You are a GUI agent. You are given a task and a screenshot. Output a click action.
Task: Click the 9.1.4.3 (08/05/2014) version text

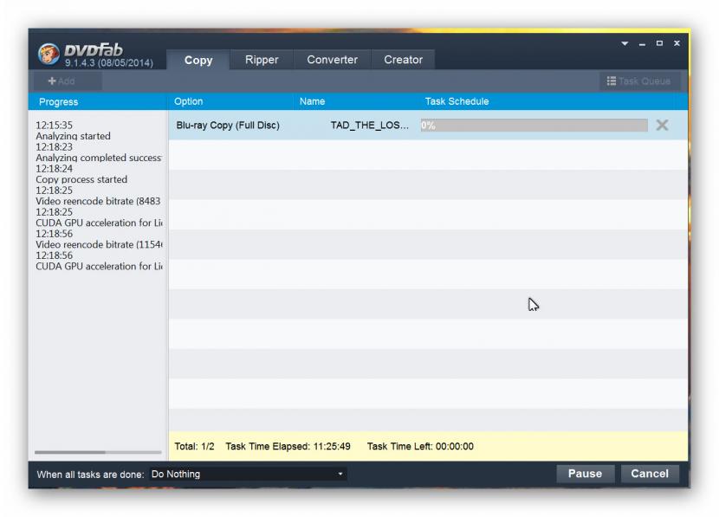[108, 63]
